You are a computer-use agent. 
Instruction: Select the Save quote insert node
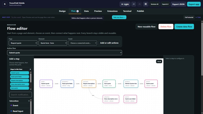click(109, 84)
